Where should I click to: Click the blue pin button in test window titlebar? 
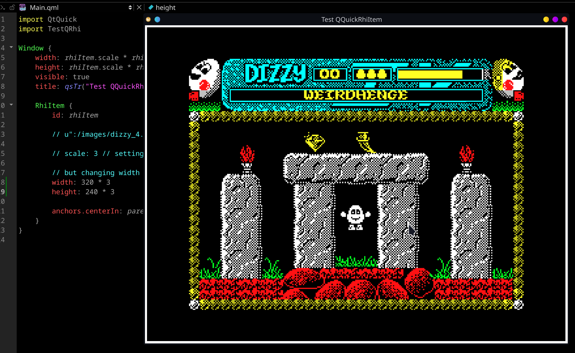pos(157,19)
